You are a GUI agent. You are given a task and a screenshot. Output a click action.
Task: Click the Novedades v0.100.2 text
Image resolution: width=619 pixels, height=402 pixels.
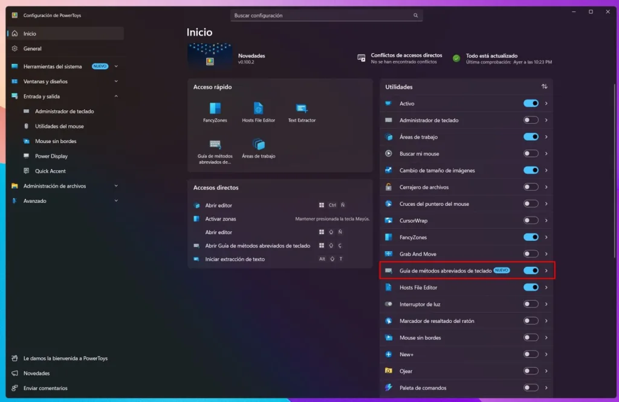tap(251, 59)
